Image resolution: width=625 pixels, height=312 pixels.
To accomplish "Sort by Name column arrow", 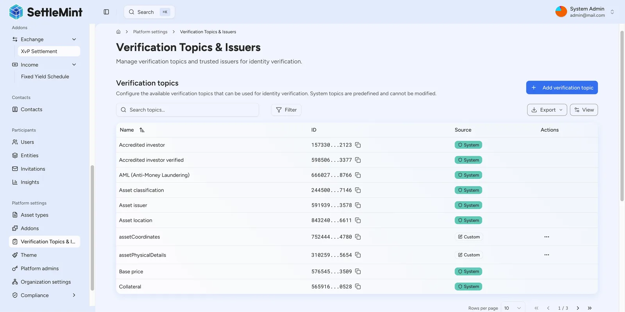I will pos(142,130).
